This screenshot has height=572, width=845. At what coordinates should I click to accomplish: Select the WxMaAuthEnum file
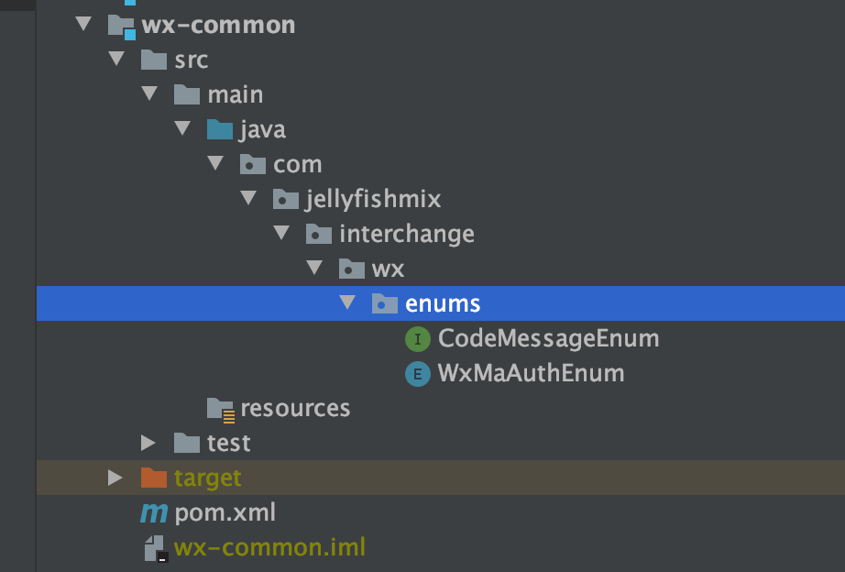pyautogui.click(x=531, y=374)
